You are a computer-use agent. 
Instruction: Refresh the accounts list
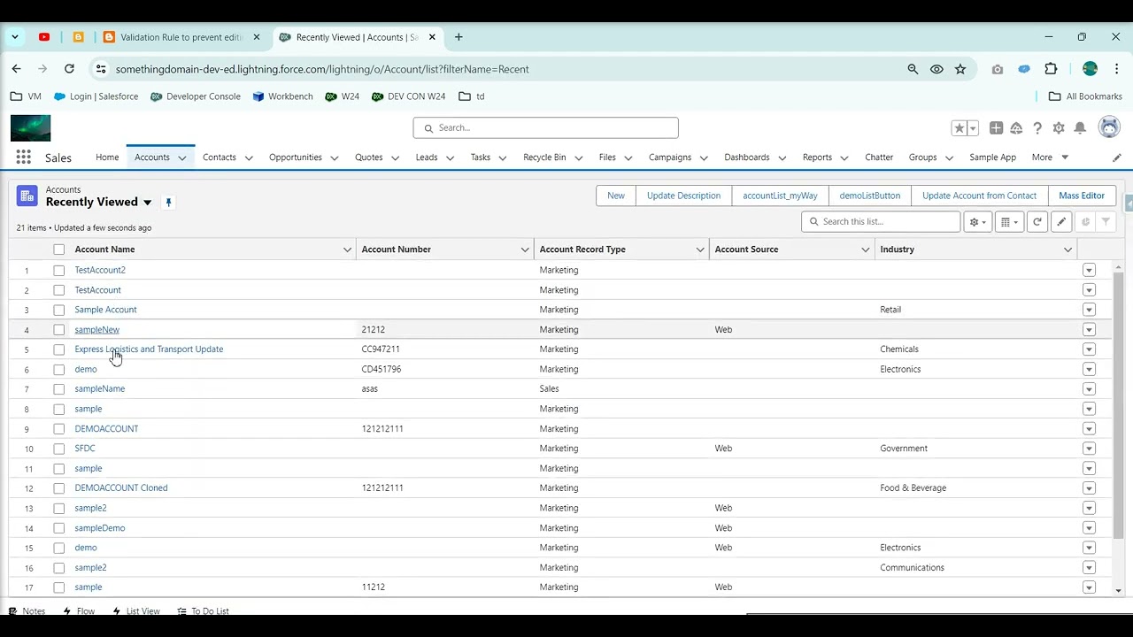[x=1037, y=222]
